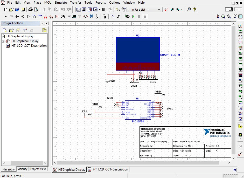Click the CMOS component icon

tap(40, 16)
